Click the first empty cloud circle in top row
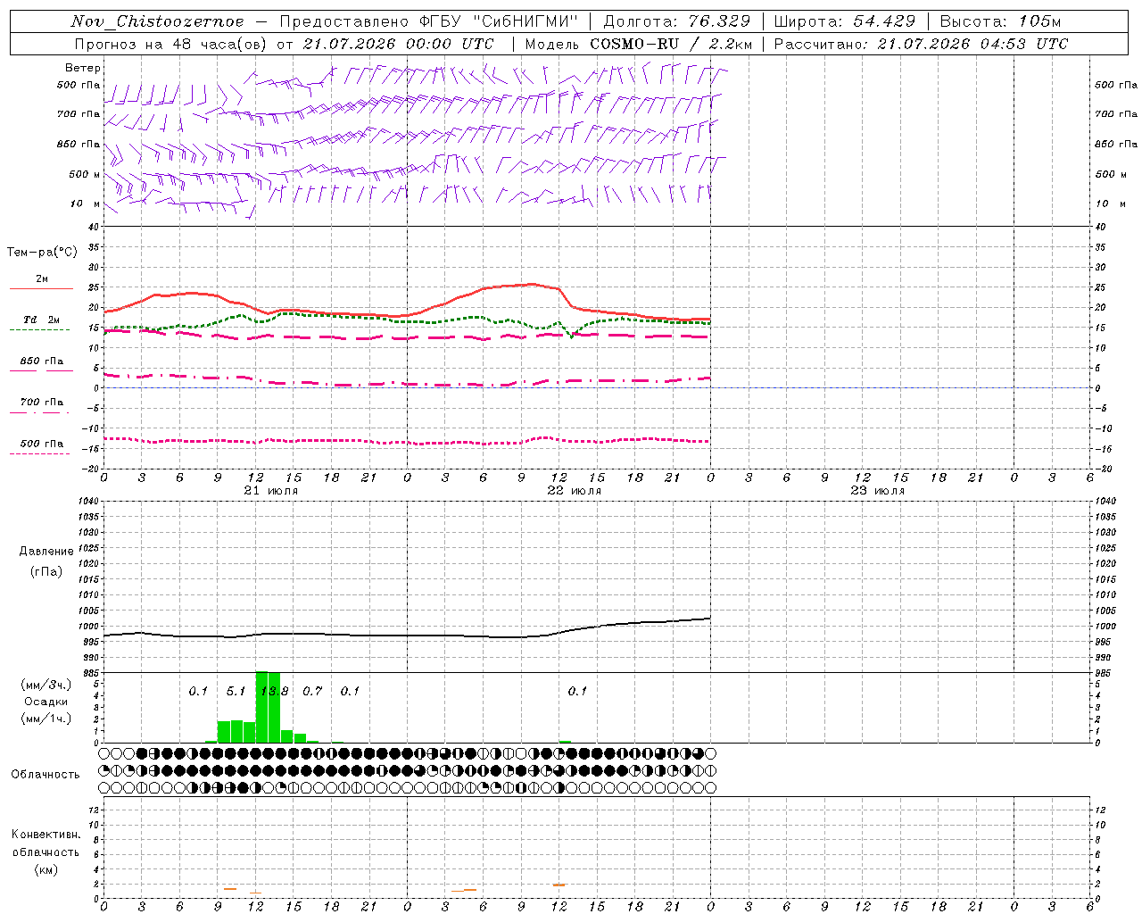 (x=104, y=753)
